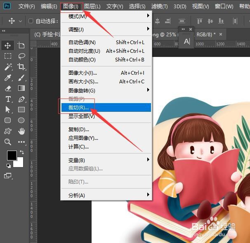Select the Artboard tool
The image size is (250, 243).
21,45
